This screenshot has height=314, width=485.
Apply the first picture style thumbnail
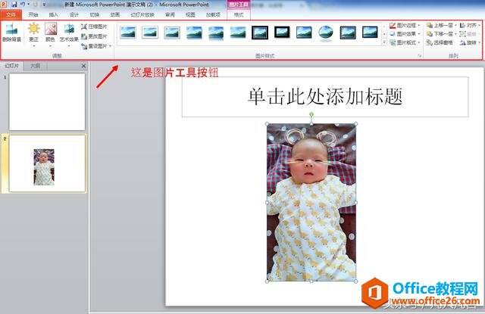tap(128, 33)
